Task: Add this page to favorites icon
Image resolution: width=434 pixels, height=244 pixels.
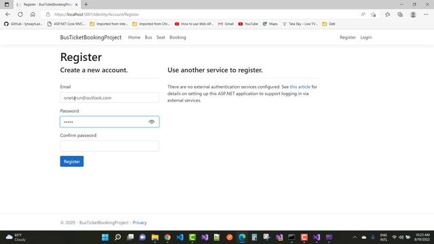Action: (x=374, y=14)
